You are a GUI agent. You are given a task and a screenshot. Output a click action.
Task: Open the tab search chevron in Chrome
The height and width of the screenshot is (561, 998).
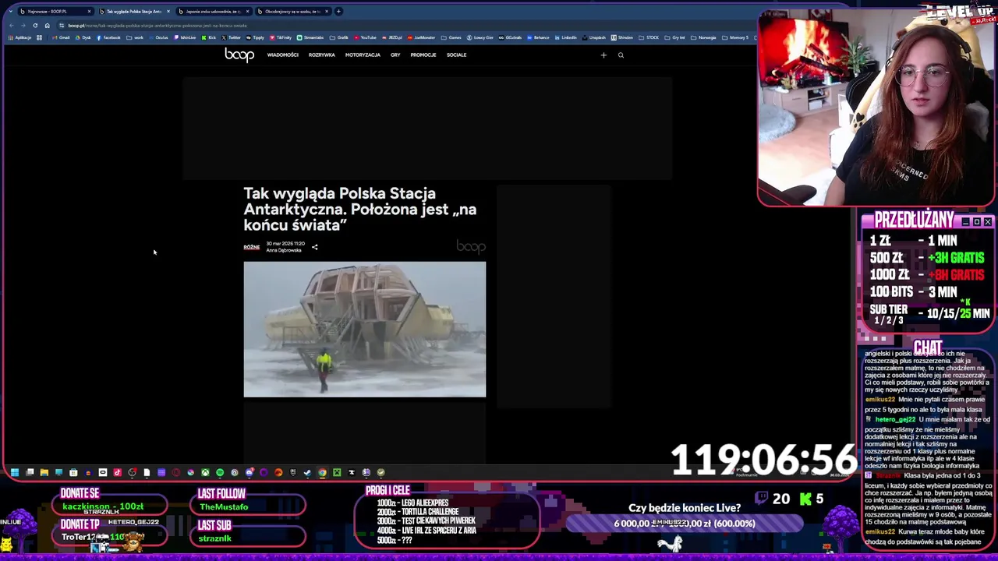pyautogui.click(x=11, y=12)
